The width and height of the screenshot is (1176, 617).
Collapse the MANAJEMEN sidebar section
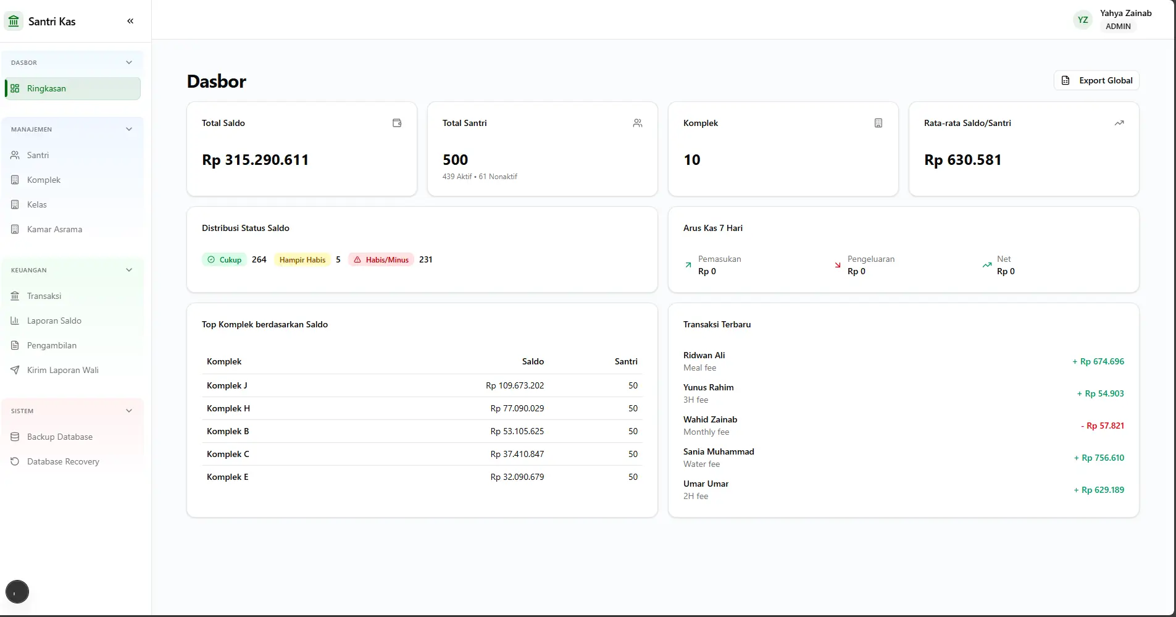pyautogui.click(x=73, y=129)
